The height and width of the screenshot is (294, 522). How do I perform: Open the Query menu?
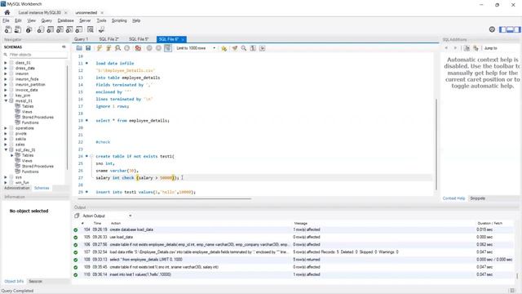point(46,20)
